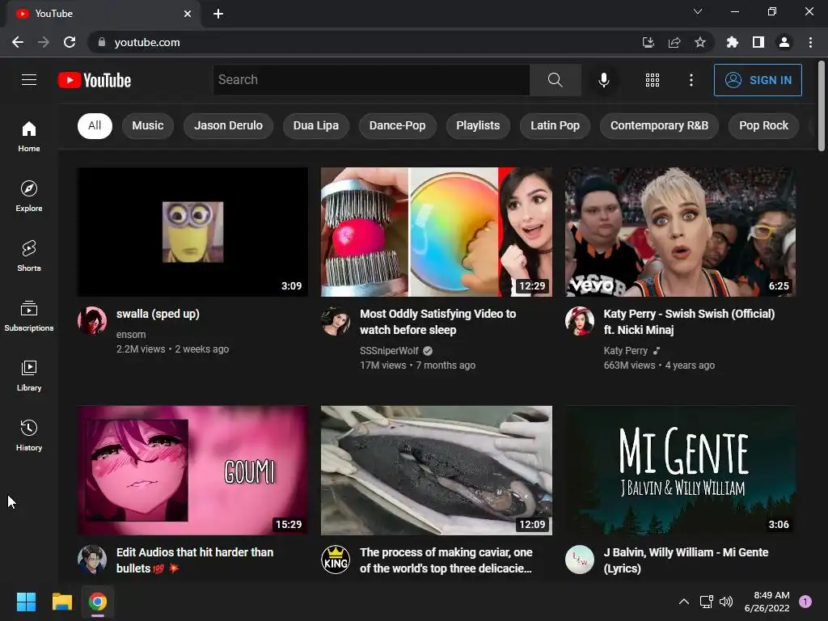The width and height of the screenshot is (828, 621).
Task: Open Shorts in the sidebar
Action: click(x=29, y=256)
